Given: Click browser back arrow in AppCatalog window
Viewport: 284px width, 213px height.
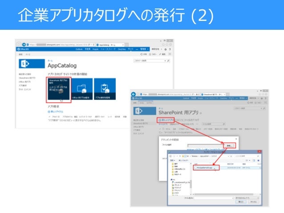Looking at the screenshot, I should [x=19, y=44].
